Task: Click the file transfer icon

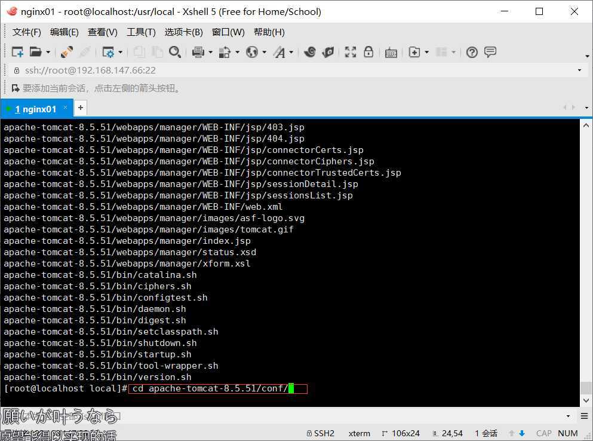Action: (225, 52)
